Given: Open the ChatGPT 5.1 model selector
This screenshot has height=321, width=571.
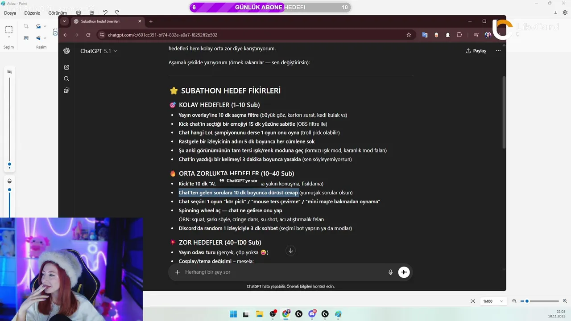Looking at the screenshot, I should (x=99, y=51).
